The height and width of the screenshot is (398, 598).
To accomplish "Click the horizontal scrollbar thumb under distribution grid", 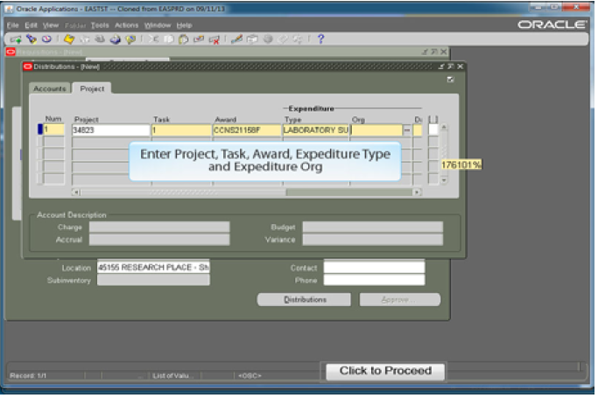I will coord(183,192).
